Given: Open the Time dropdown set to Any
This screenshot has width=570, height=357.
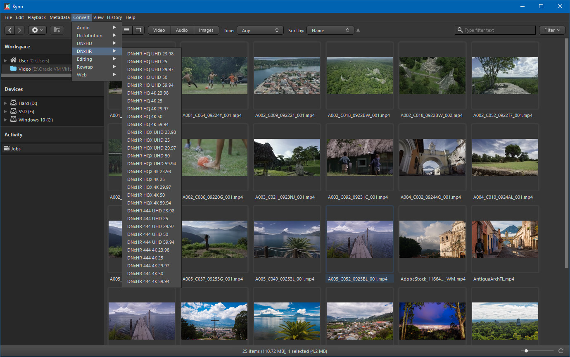Looking at the screenshot, I should pos(260,30).
